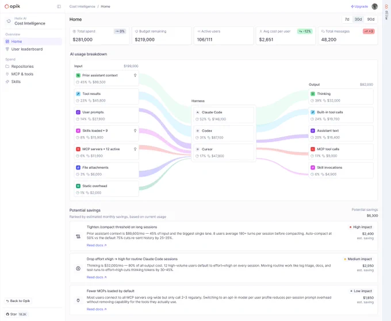Viewport: 391px width, 321px height.
Task: Go to Home in the sidebar
Action: (33, 41)
